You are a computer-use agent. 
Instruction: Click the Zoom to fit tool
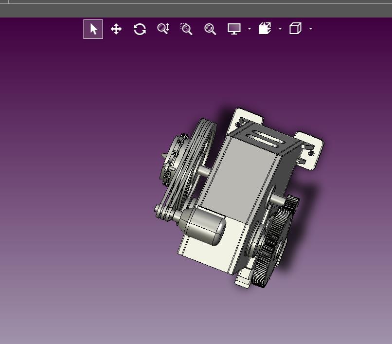click(210, 29)
